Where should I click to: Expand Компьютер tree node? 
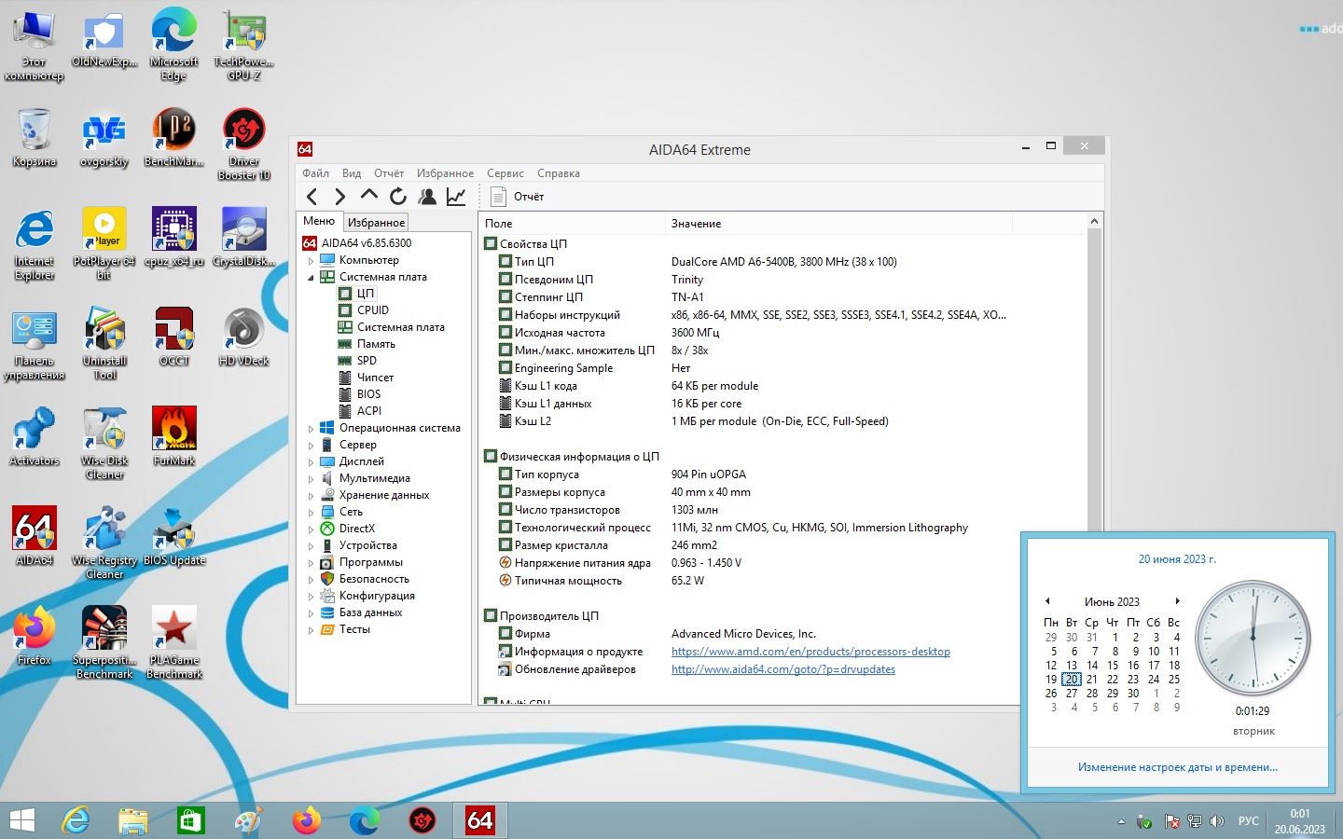tap(312, 261)
